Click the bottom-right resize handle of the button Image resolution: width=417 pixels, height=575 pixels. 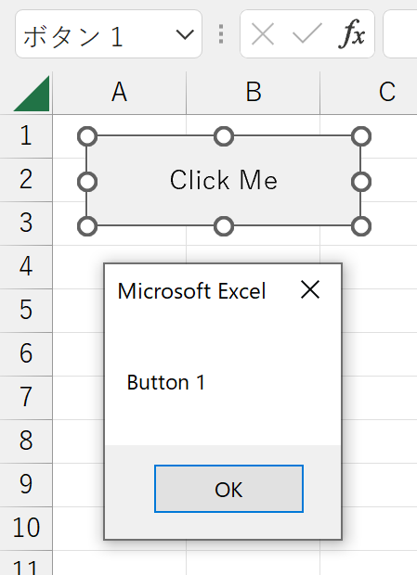click(x=361, y=226)
